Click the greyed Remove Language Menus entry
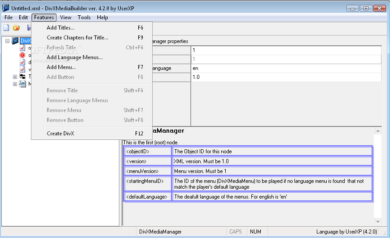 [x=92, y=100]
